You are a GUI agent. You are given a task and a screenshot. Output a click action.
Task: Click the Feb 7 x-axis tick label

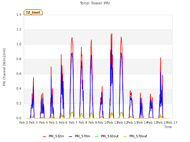coord(73,122)
